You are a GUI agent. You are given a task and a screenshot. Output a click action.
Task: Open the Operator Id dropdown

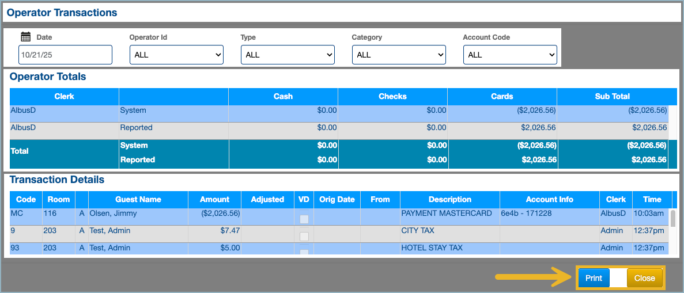tap(176, 55)
